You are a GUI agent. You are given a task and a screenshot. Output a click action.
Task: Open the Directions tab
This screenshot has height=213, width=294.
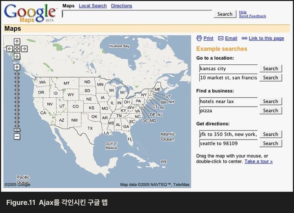[121, 6]
